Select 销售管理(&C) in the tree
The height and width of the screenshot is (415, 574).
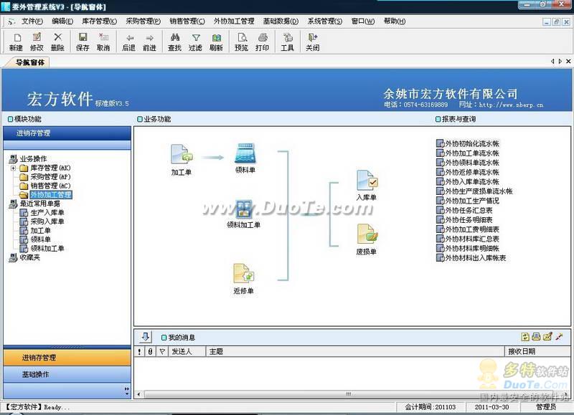pyautogui.click(x=50, y=186)
